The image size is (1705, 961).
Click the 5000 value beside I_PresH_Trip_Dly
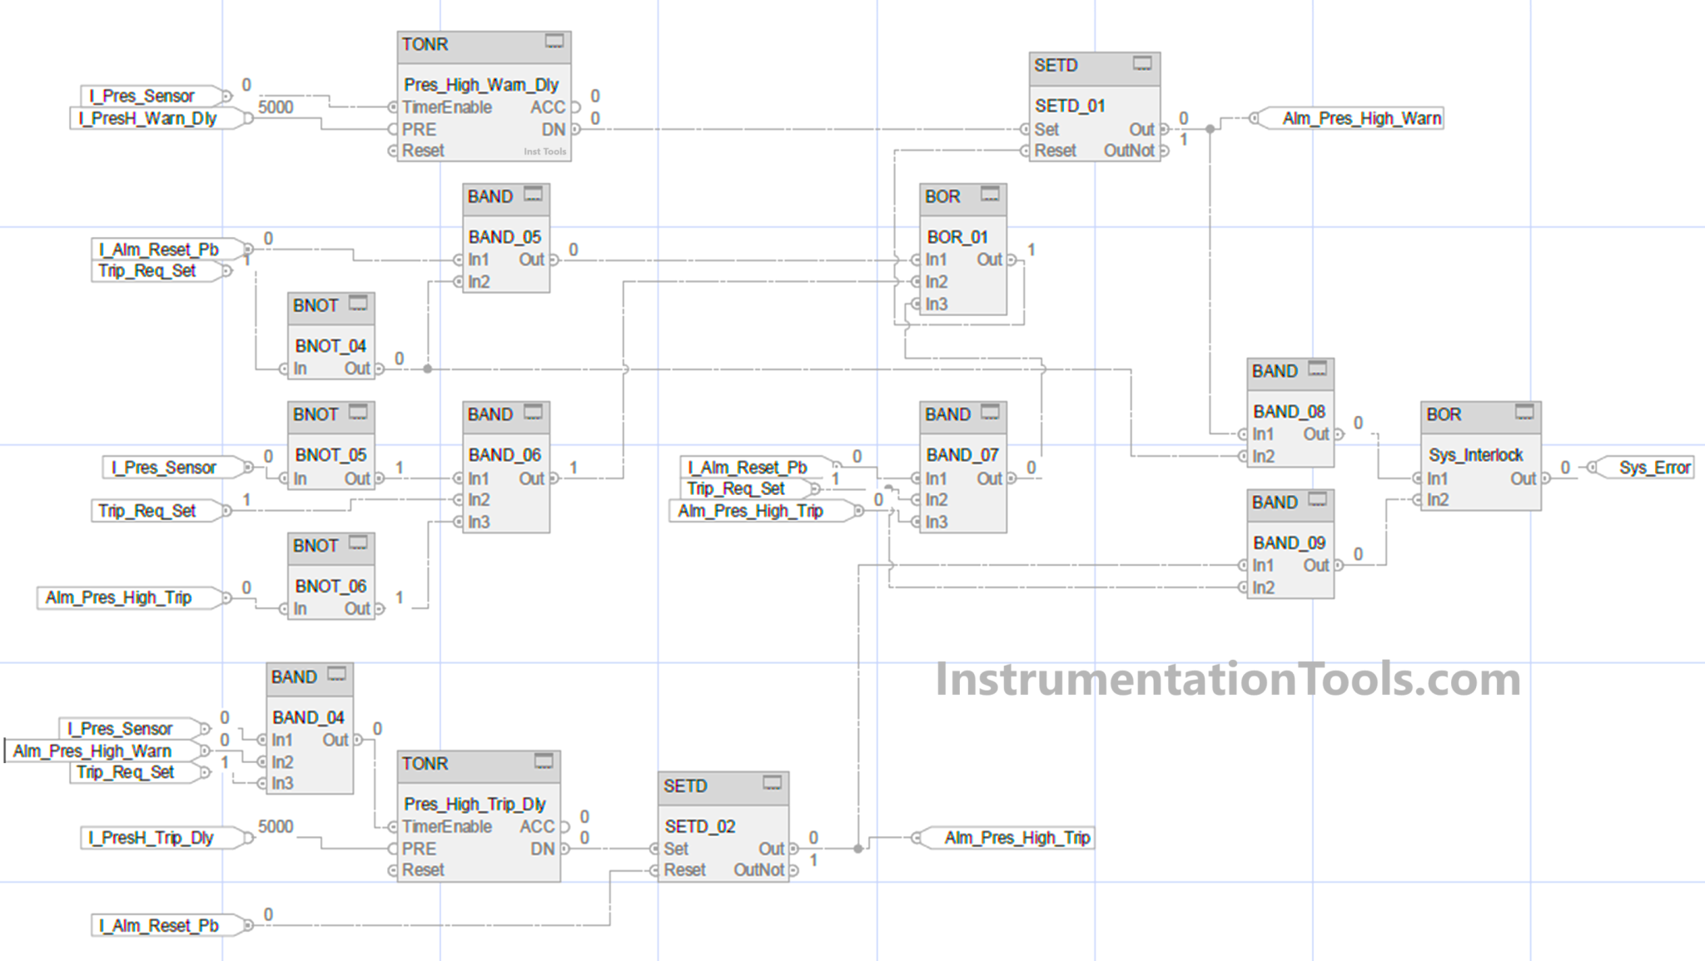(276, 826)
